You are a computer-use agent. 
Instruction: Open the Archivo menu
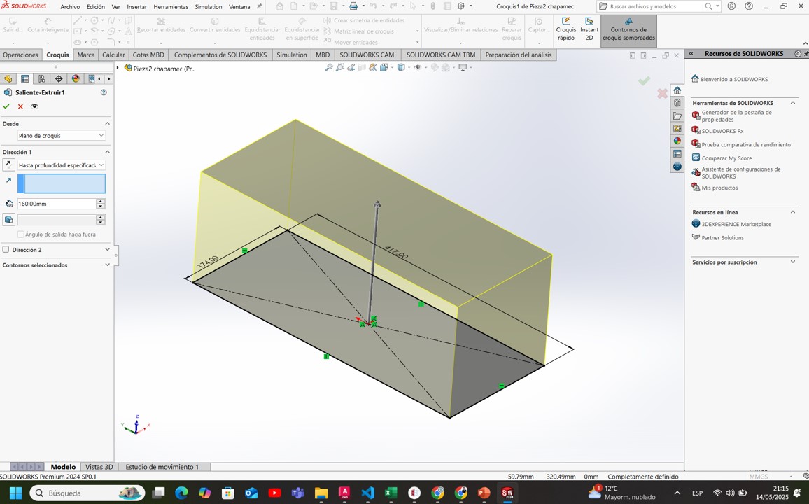(70, 7)
